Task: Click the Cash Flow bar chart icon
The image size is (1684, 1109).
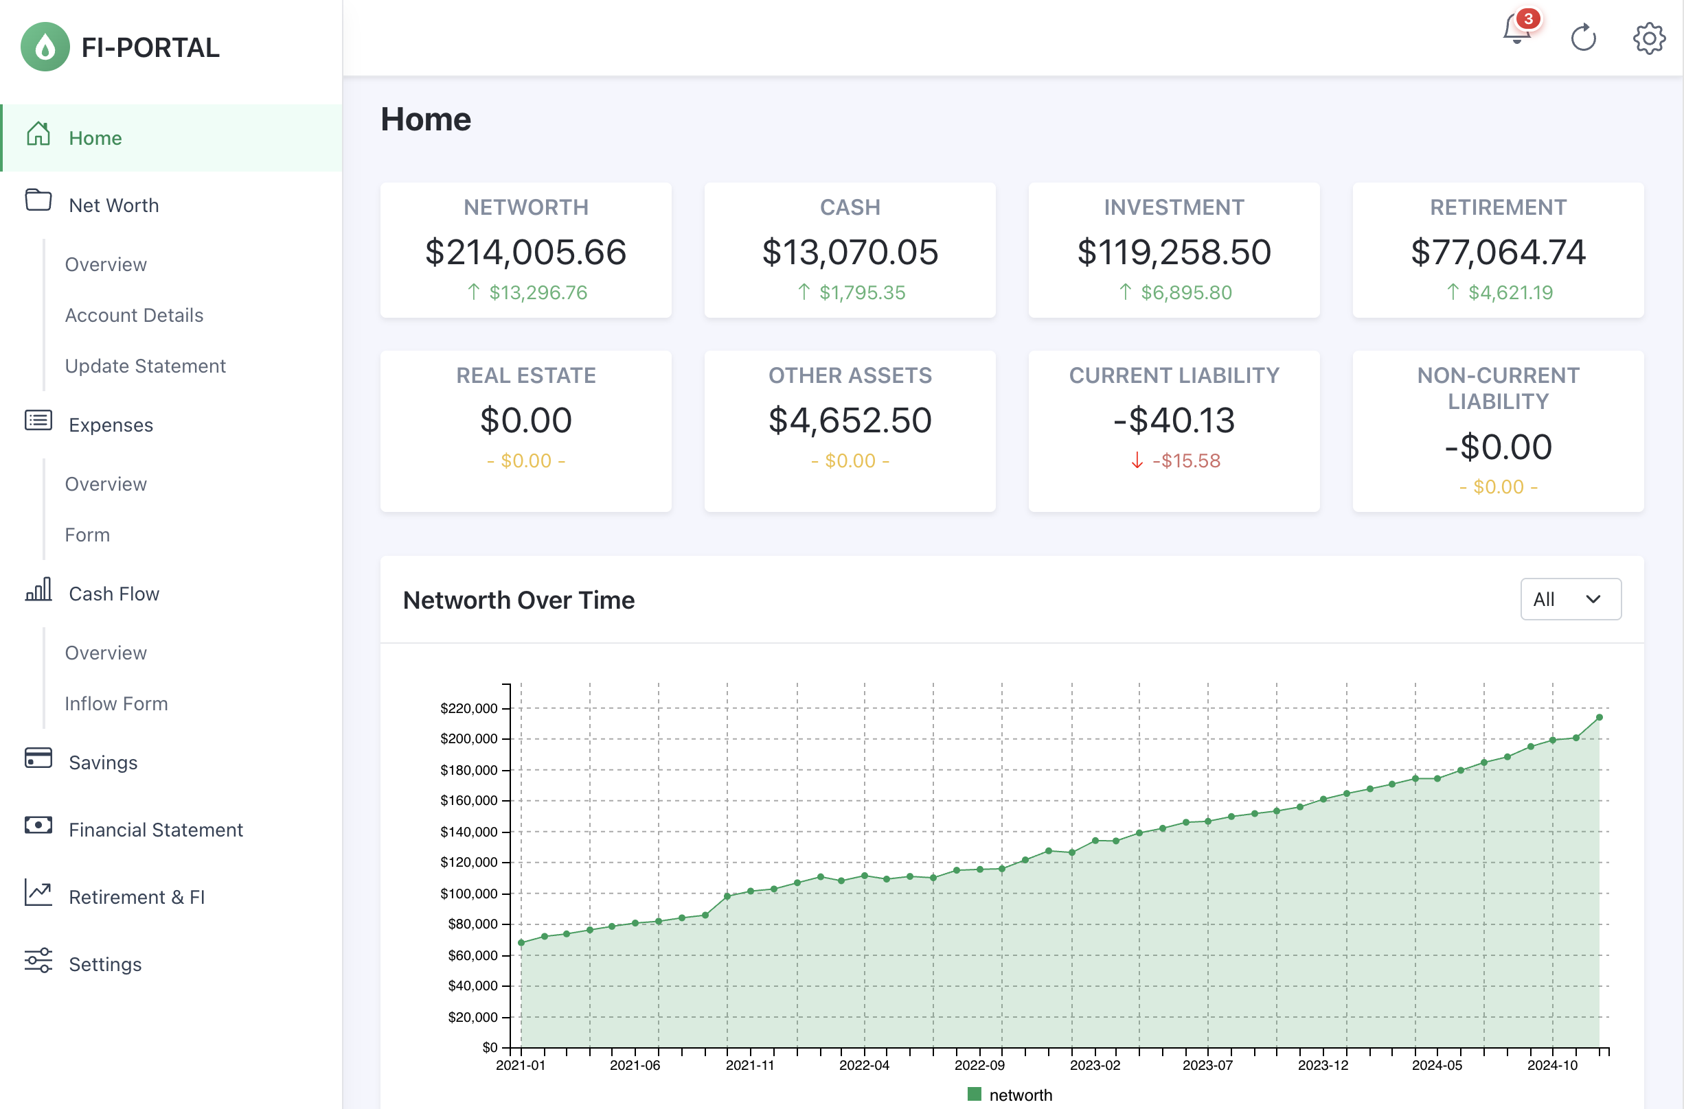Action: (38, 589)
